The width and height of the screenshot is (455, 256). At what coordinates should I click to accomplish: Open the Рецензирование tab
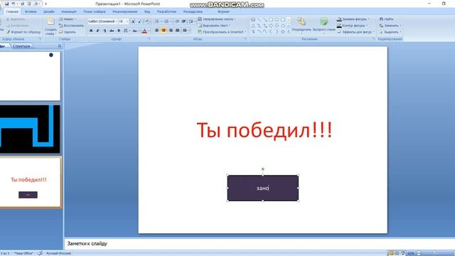pyautogui.click(x=125, y=11)
